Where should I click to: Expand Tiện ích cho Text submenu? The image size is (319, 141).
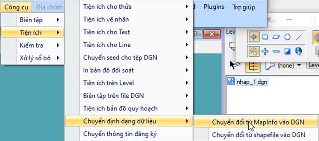[129, 32]
